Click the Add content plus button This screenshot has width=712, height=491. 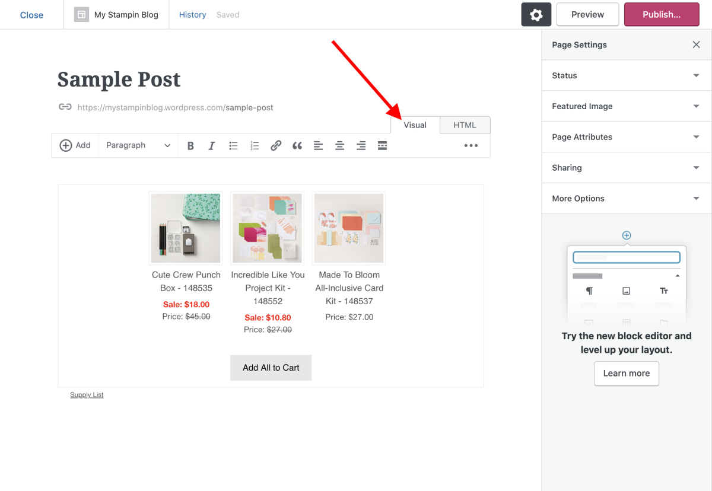click(x=75, y=145)
